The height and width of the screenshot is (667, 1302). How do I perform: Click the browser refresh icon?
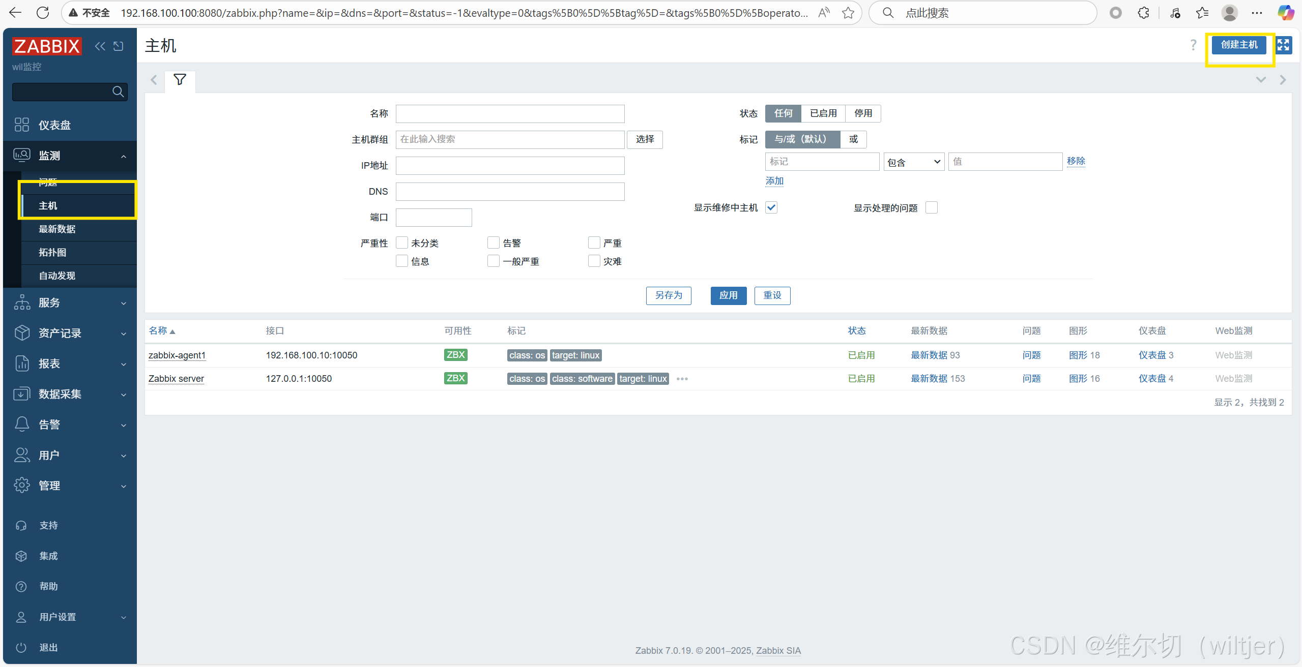point(43,13)
